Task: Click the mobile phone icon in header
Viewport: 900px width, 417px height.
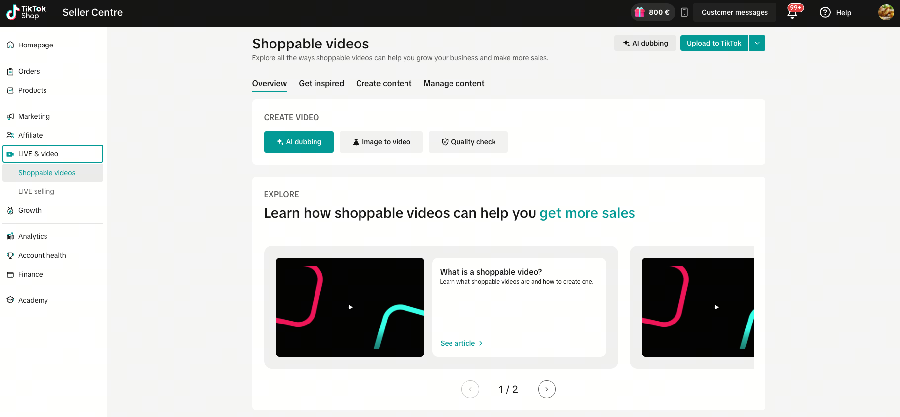Action: pyautogui.click(x=684, y=12)
